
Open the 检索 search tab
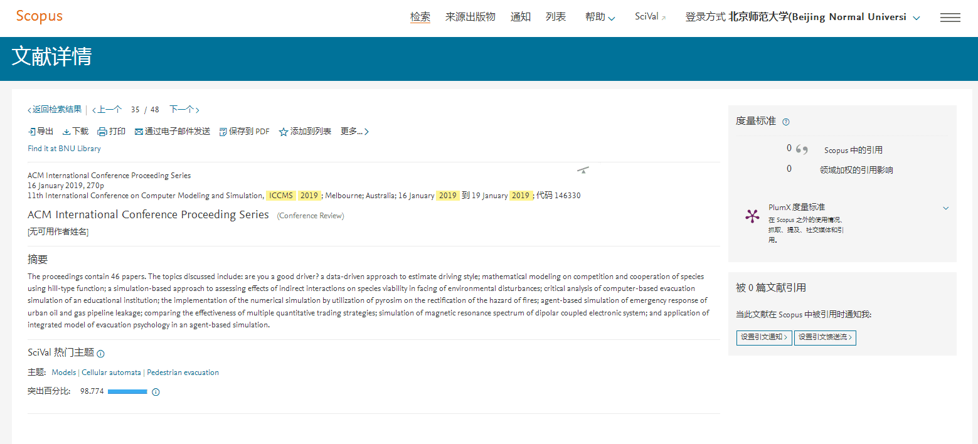pos(420,18)
